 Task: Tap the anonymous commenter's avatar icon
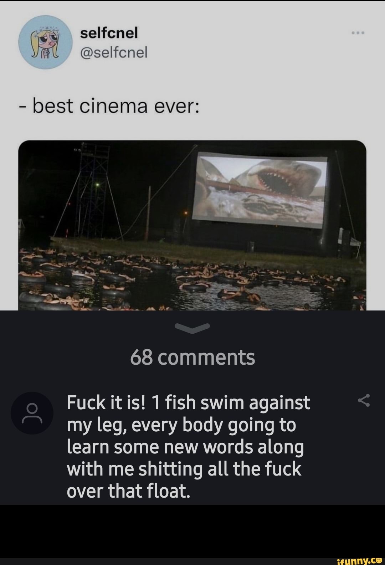coord(32,413)
